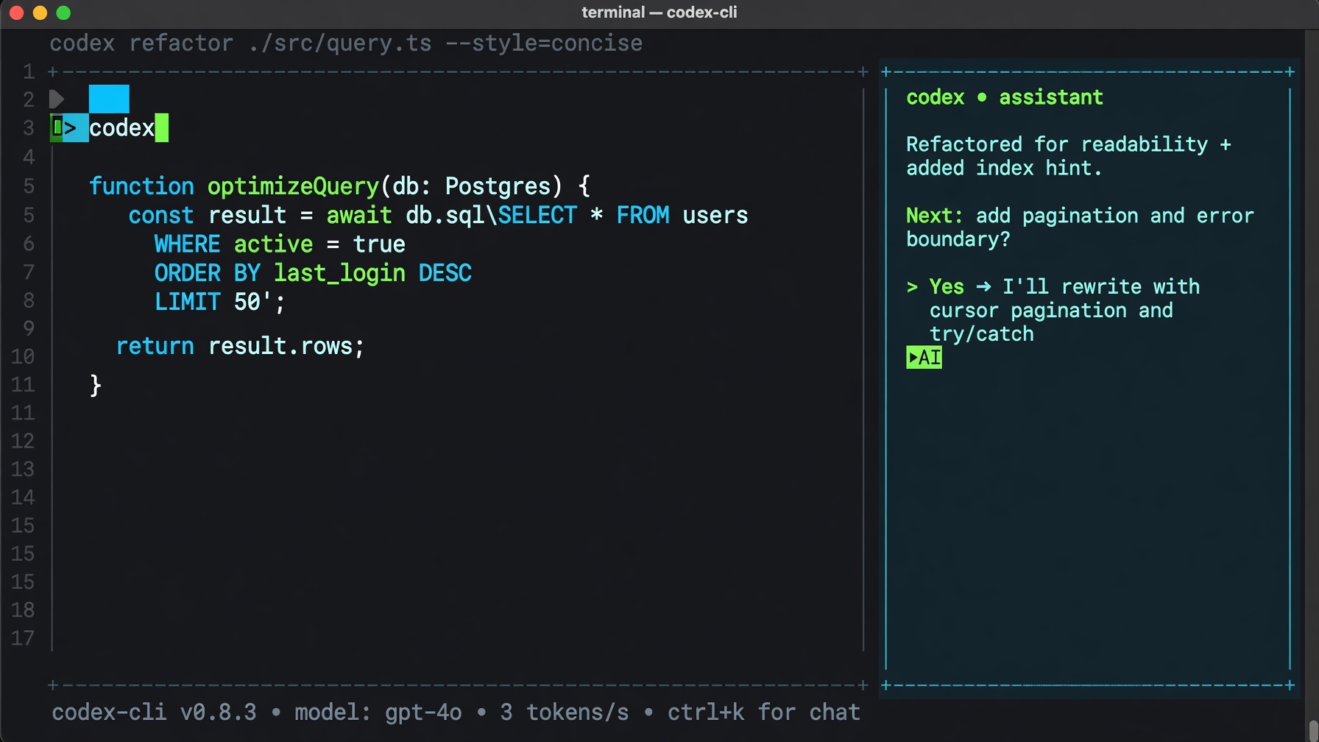The width and height of the screenshot is (1319, 742).
Task: Click the 'codex • assistant' panel header
Action: coord(1005,97)
